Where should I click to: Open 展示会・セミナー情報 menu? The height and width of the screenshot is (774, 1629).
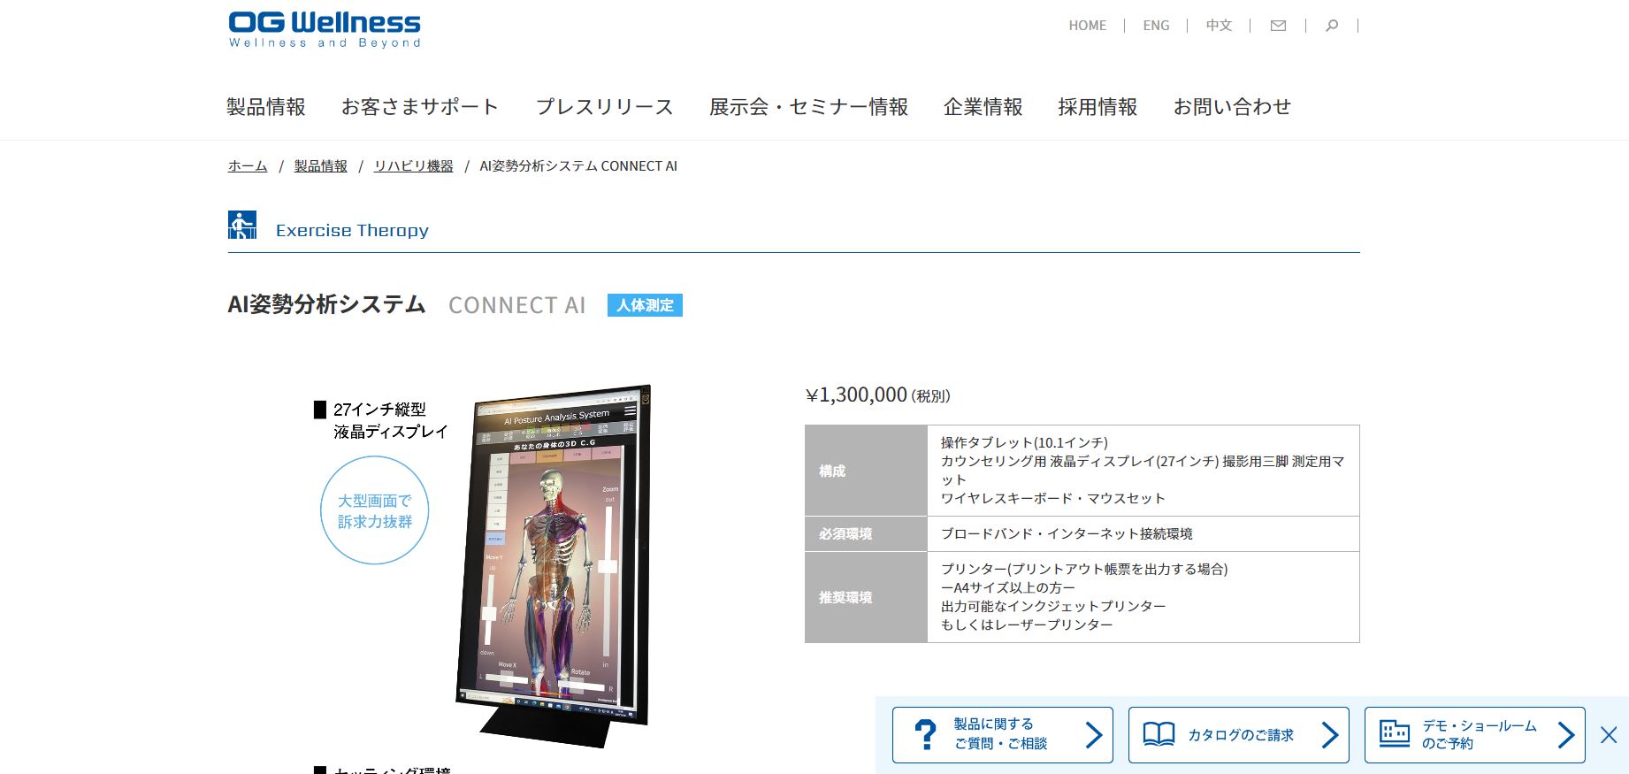[808, 107]
